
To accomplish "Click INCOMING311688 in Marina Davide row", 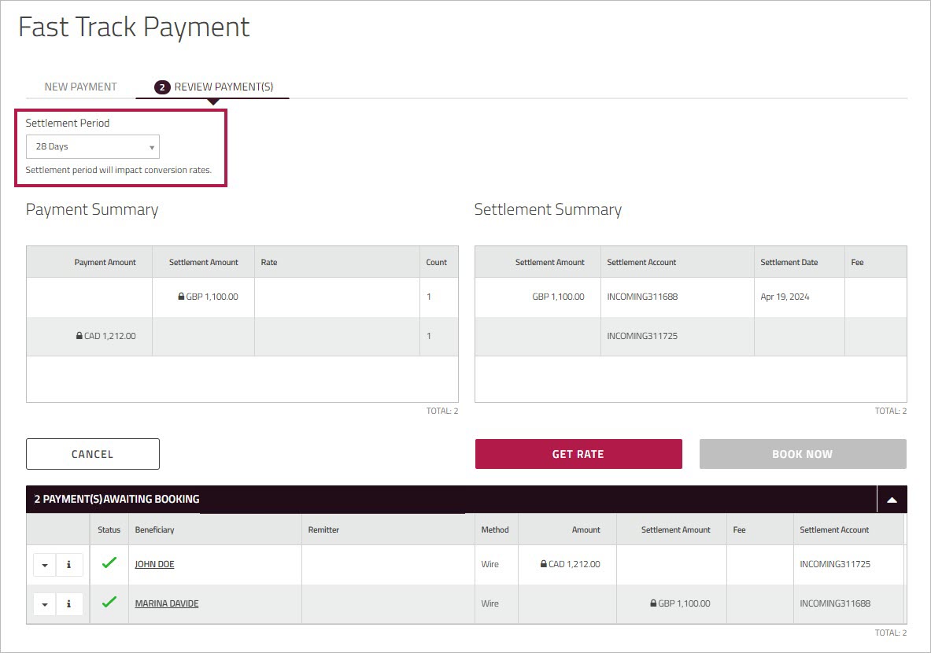I will tap(835, 603).
